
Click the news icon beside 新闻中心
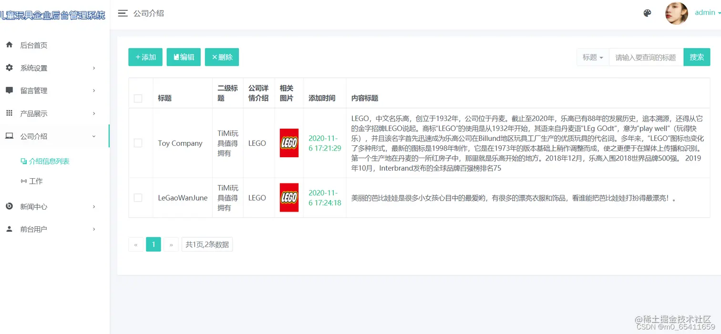pos(9,206)
